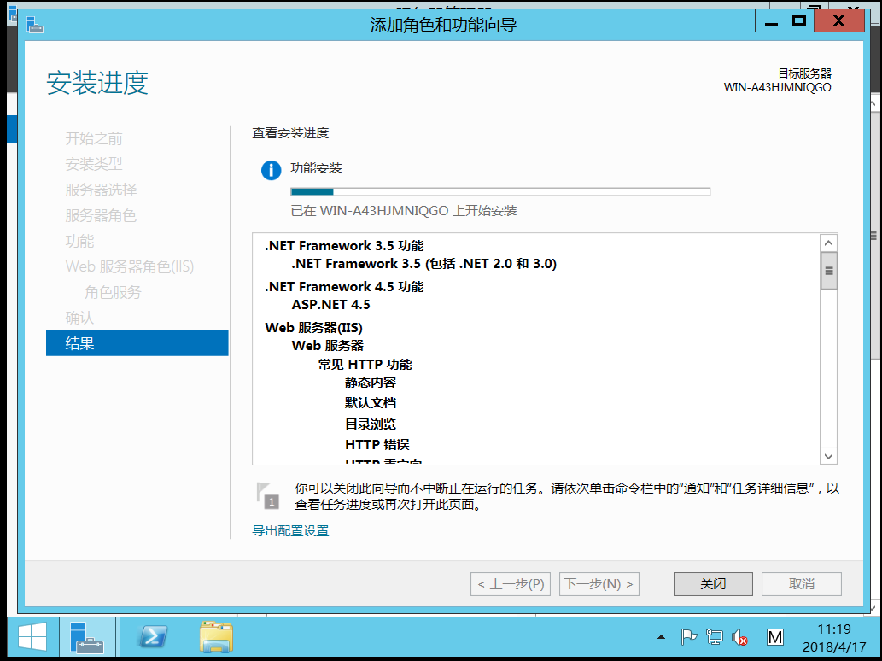Viewport: 882px width, 661px height.
Task: Click the Action Center flag tray icon
Action: pos(688,637)
